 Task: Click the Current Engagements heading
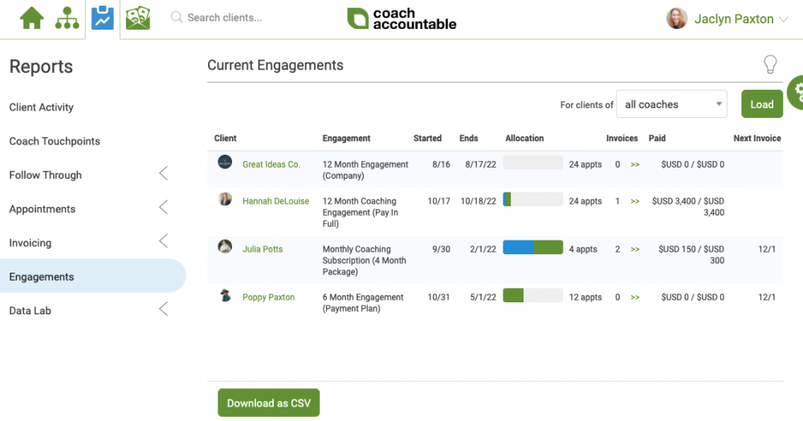(275, 66)
